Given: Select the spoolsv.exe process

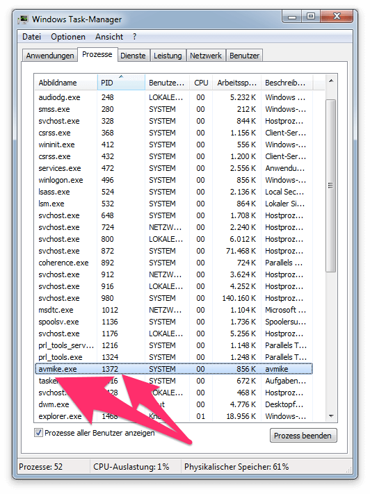Looking at the screenshot, I should 173,322.
